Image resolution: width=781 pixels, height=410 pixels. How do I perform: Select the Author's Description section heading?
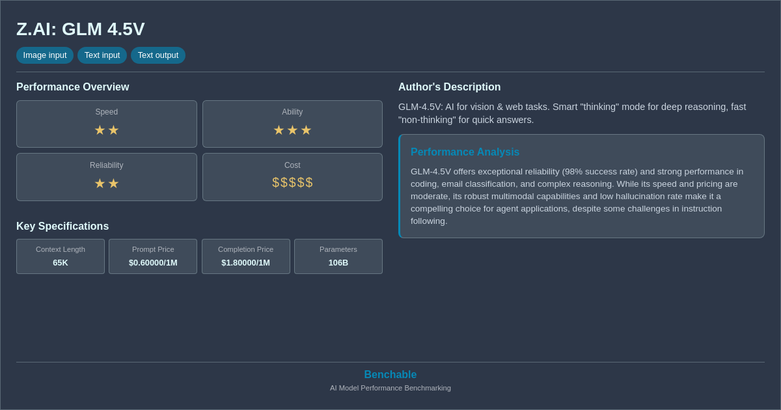tap(449, 87)
